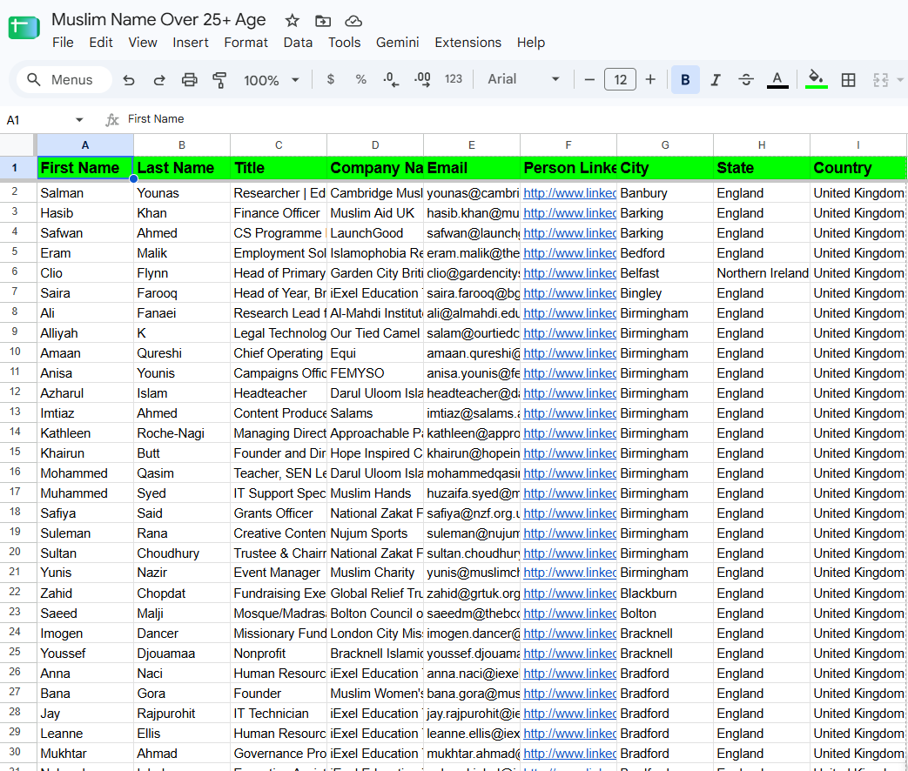Click the Borders grid icon
This screenshot has height=771, width=908.
click(848, 80)
